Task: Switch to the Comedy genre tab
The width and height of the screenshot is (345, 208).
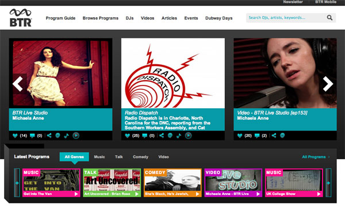Action: click(140, 156)
